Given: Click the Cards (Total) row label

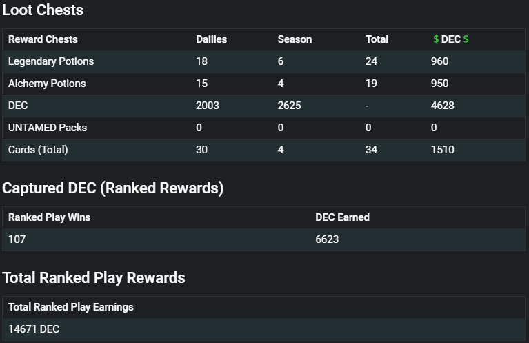Looking at the screenshot, I should tap(38, 150).
